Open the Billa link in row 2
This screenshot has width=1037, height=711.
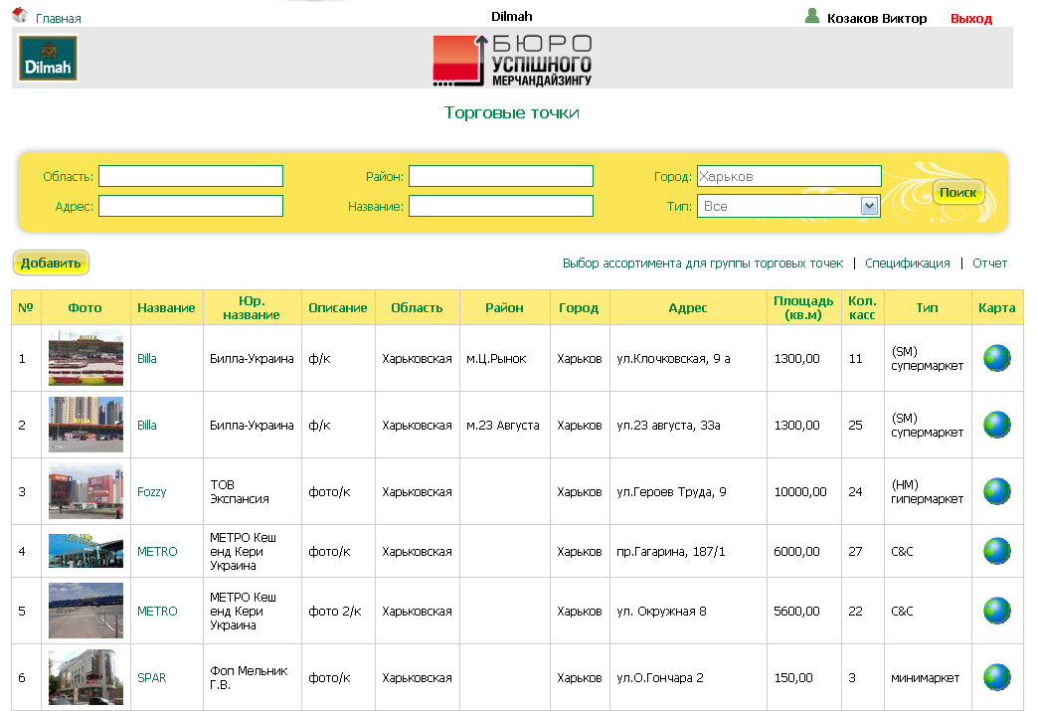pos(147,426)
